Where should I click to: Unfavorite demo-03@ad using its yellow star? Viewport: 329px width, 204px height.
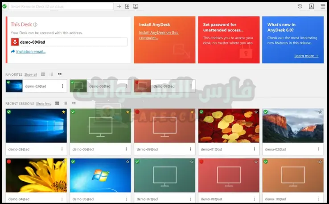63,112
